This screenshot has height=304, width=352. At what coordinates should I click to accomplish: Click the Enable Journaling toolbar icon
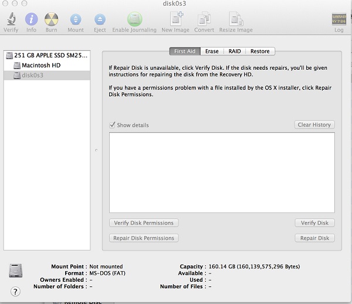click(135, 19)
